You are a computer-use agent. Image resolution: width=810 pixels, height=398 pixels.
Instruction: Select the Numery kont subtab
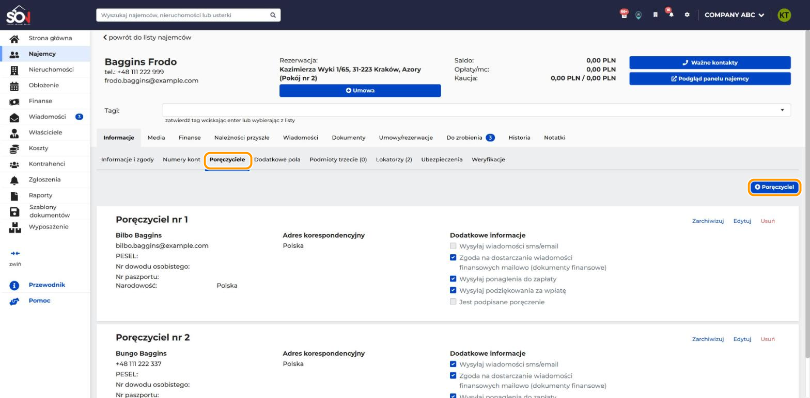point(181,160)
